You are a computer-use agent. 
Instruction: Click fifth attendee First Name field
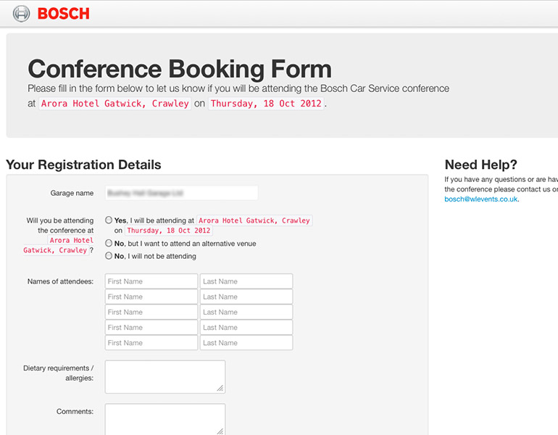(151, 342)
